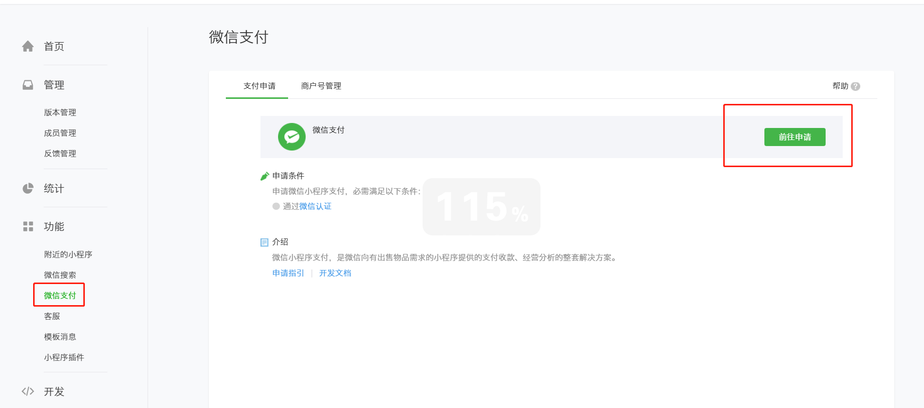
Task: Open 成员管理 in the sidebar
Action: [60, 133]
